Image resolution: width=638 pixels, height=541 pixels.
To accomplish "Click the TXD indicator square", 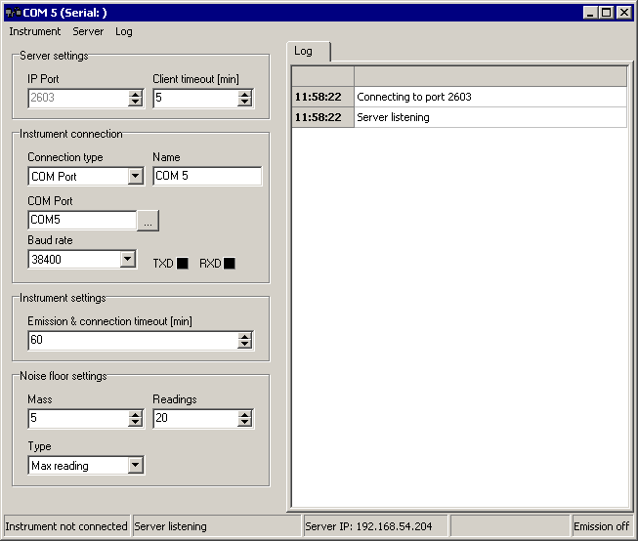I will (x=183, y=264).
